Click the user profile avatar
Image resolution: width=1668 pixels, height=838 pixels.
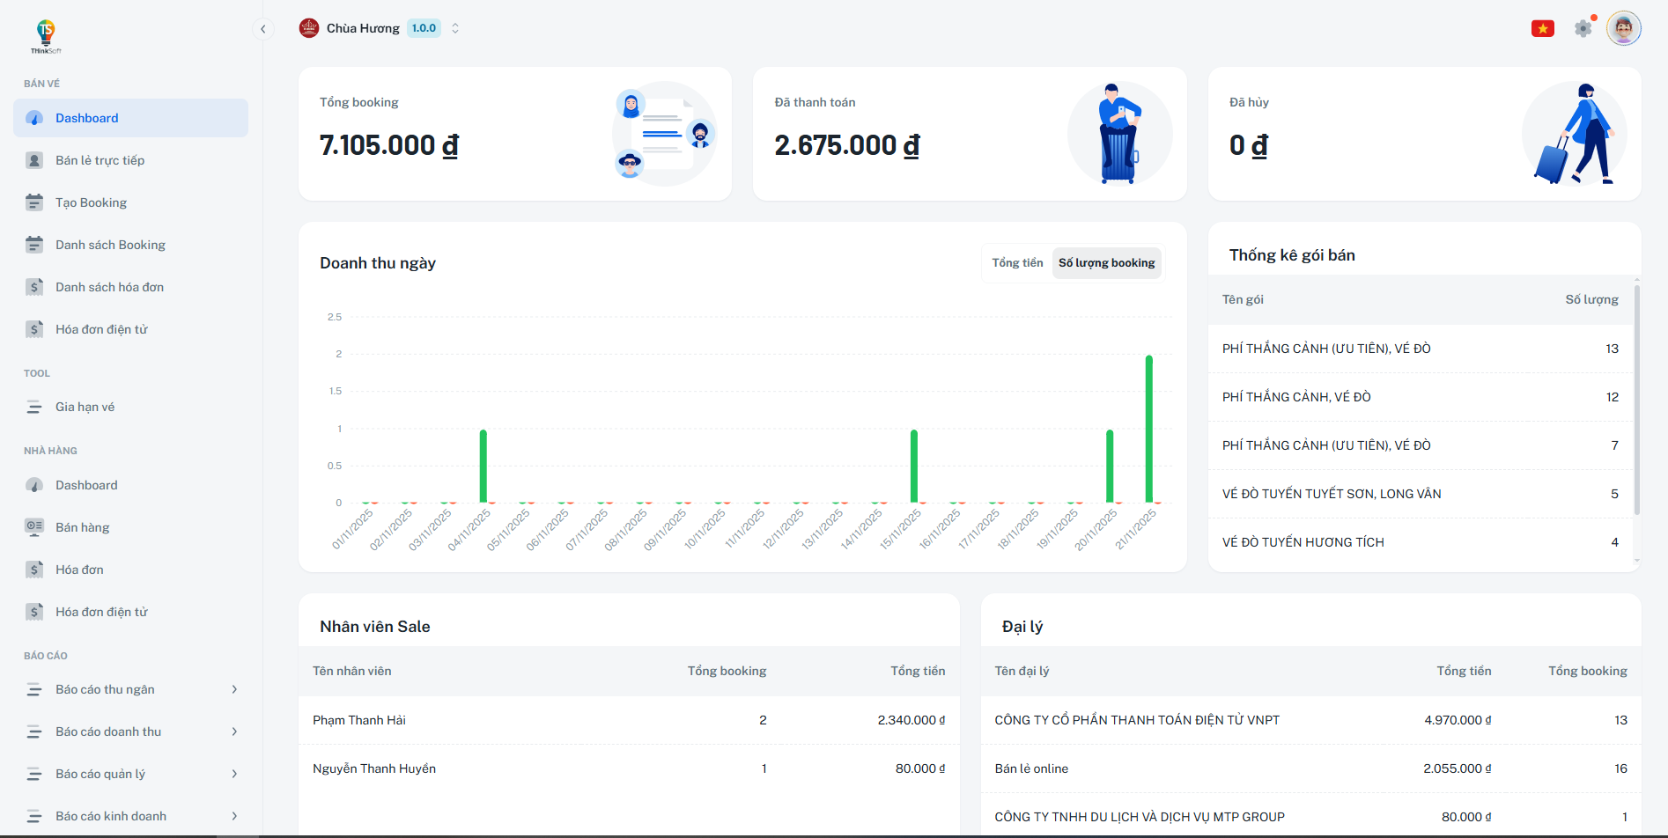(1623, 27)
